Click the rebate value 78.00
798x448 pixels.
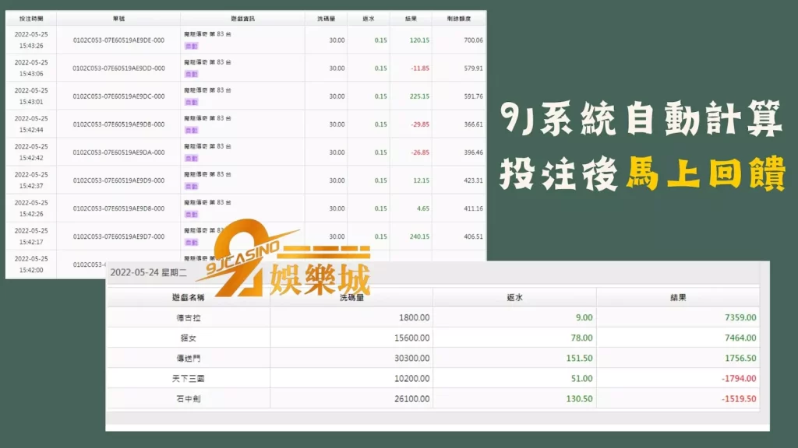[581, 338]
